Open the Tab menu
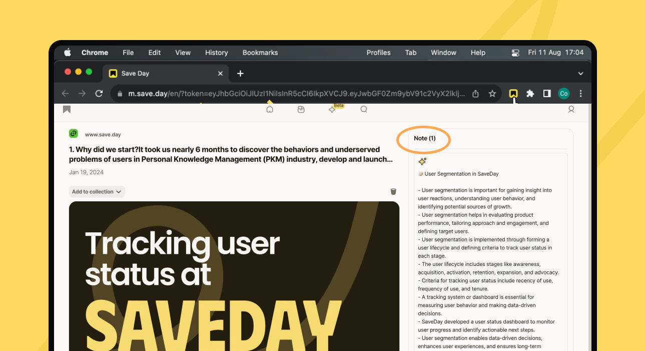 tap(411, 53)
